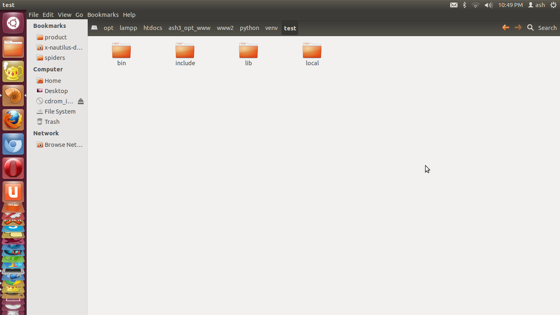Viewport: 560px width, 315px height.
Task: Open the Bluetooth indicator menu
Action: coord(464,5)
